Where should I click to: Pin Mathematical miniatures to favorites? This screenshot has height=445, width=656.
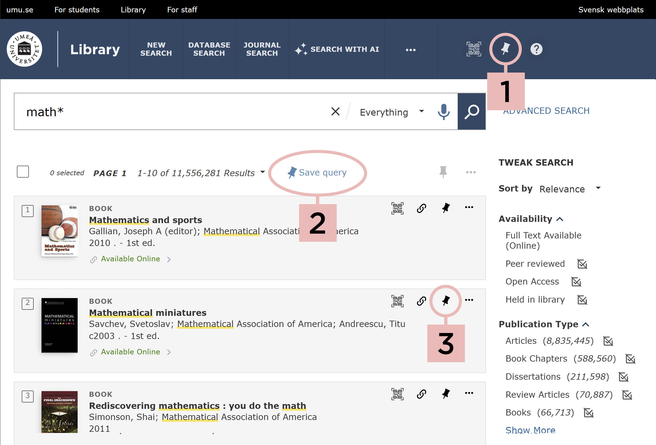[445, 300]
